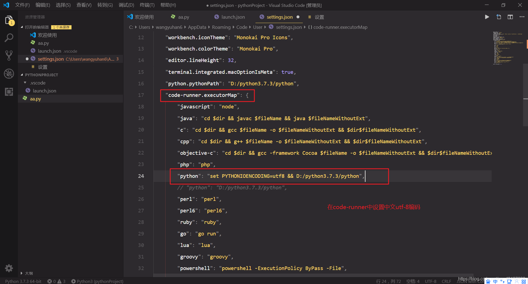Screen dimensions: 528x284
Task: Collapse the PYTHONPROJECT folder section
Action: click(x=22, y=75)
